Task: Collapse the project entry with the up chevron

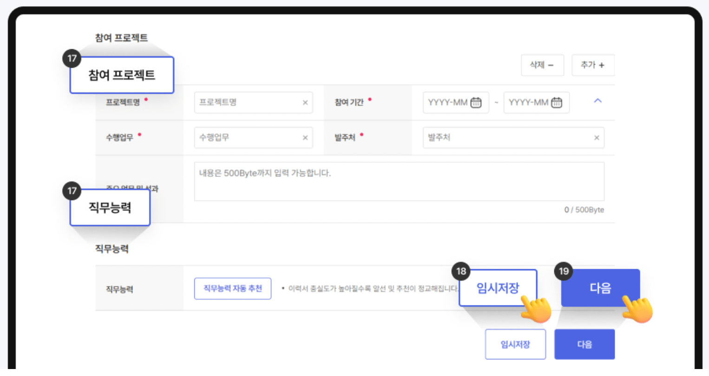Action: (598, 101)
